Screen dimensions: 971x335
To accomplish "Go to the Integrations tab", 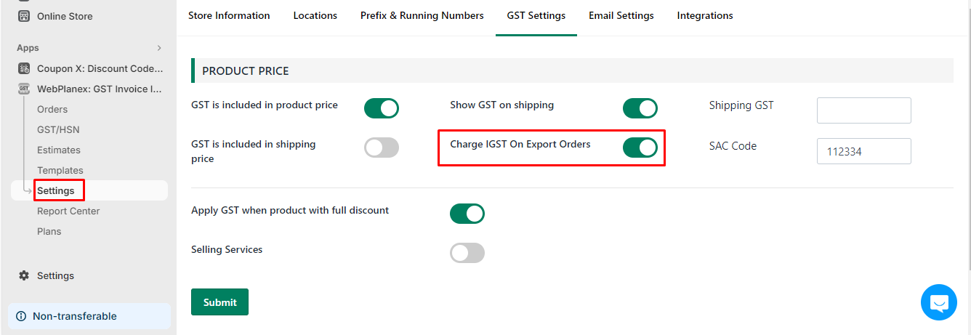I will (x=705, y=15).
